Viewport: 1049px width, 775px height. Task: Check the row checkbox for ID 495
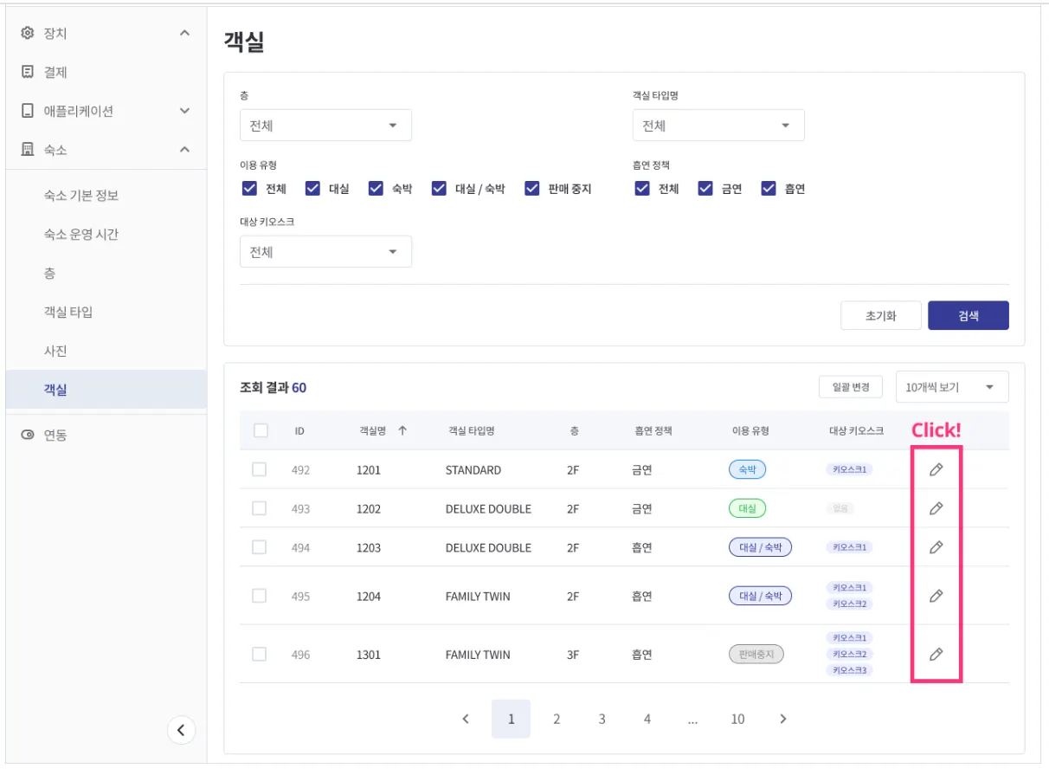point(259,596)
